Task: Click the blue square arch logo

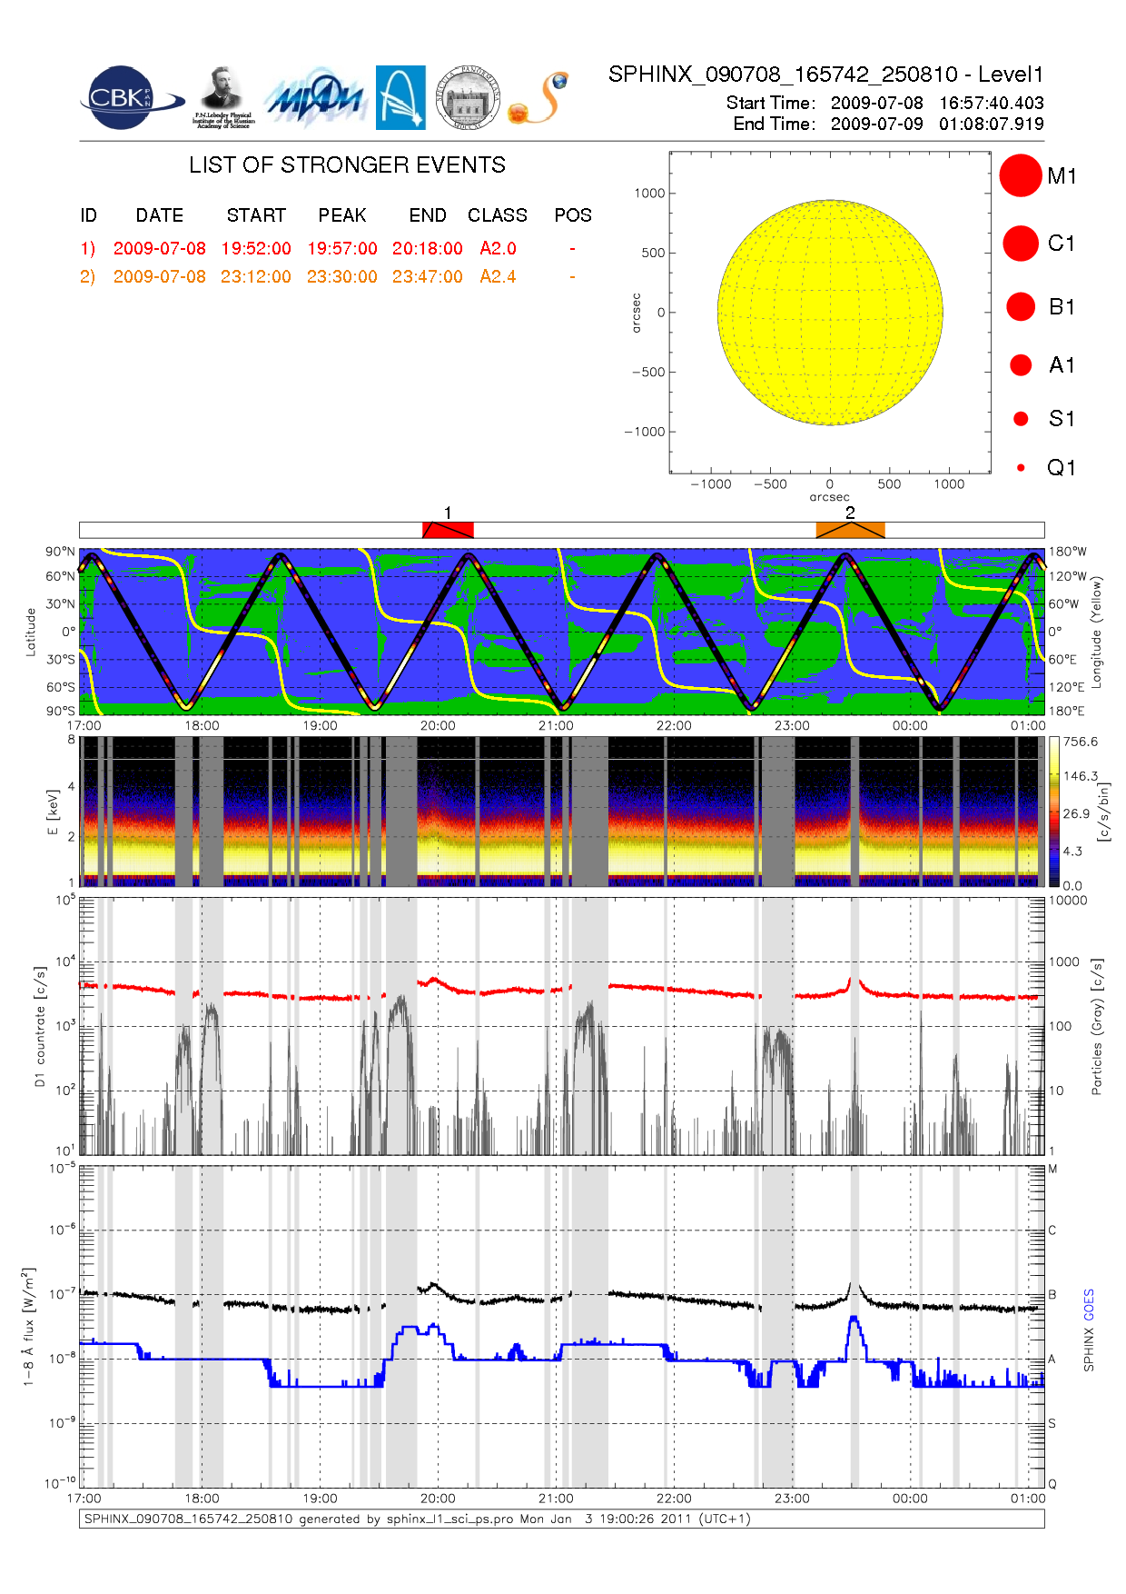Action: 400,97
